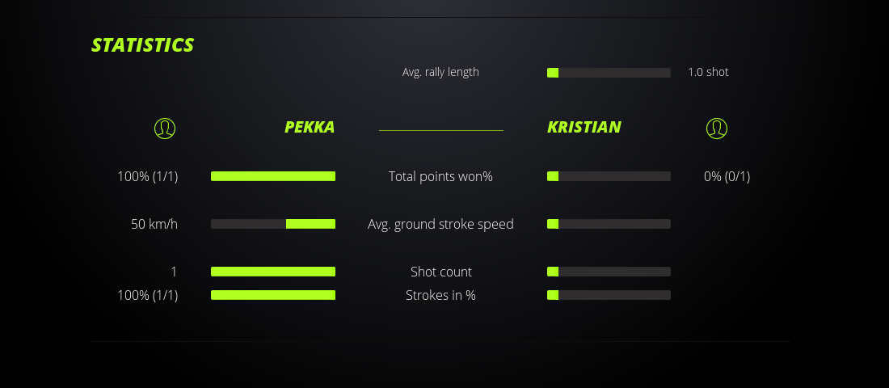This screenshot has height=388, width=889.
Task: Click Kristian's ground stroke speed bar
Action: tap(609, 224)
